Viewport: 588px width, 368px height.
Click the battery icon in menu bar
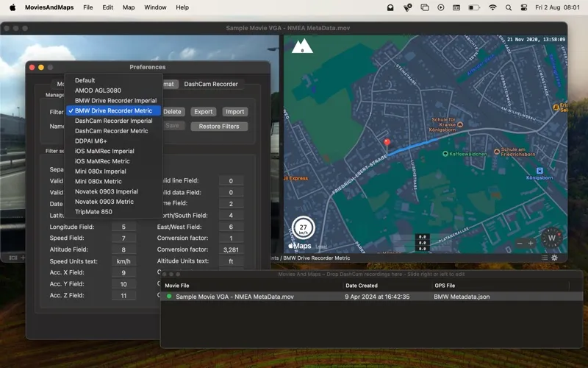[x=474, y=7]
